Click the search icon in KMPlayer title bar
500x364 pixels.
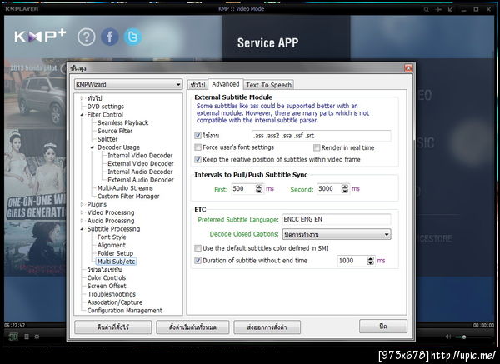click(x=427, y=9)
